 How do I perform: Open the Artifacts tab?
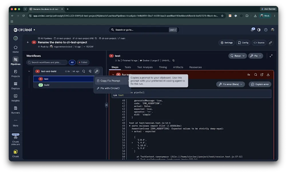pos(178,67)
